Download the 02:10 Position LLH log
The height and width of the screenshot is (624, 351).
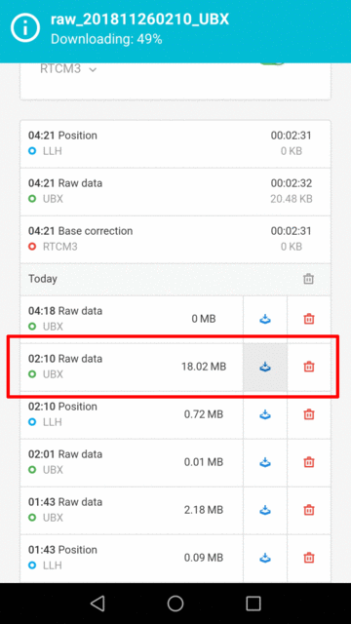(x=264, y=414)
